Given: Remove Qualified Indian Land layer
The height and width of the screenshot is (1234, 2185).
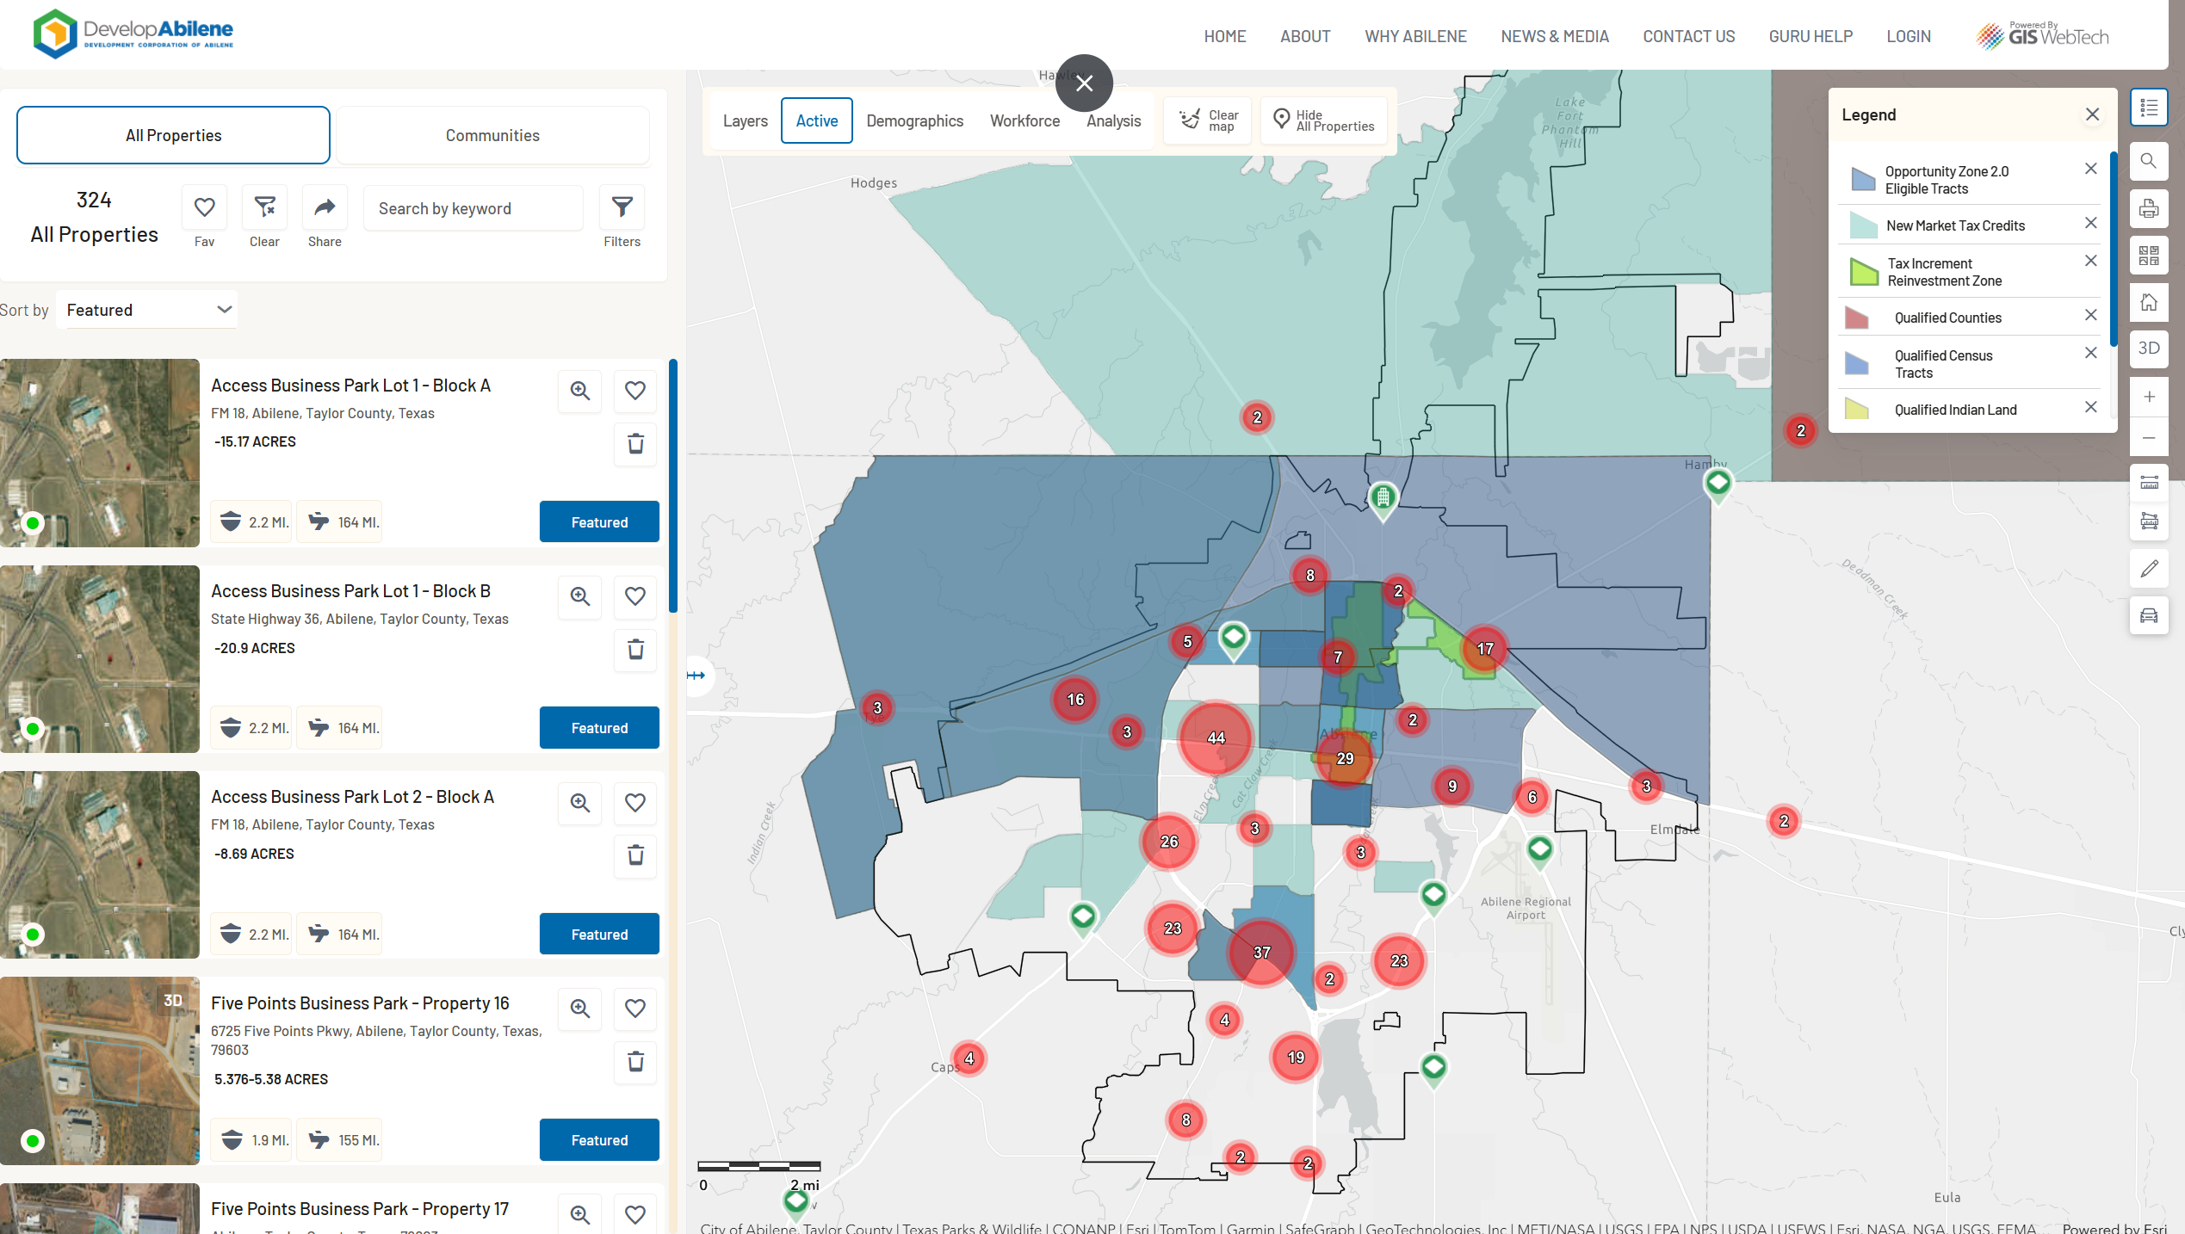Looking at the screenshot, I should click(2090, 407).
